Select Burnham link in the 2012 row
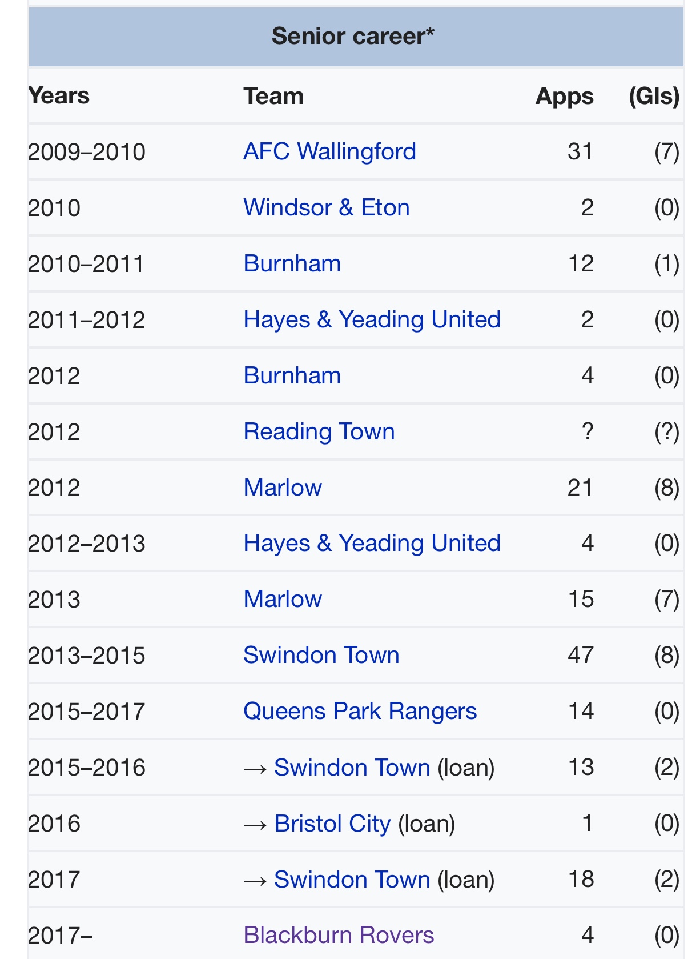 [x=292, y=376]
